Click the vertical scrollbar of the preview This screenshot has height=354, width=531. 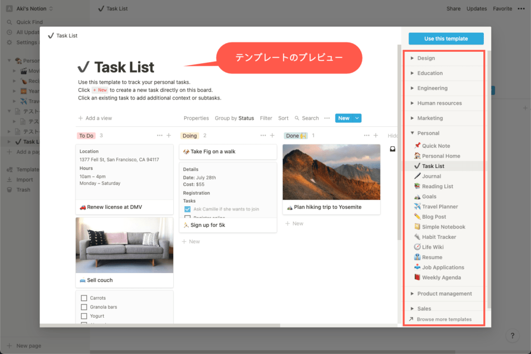399,142
